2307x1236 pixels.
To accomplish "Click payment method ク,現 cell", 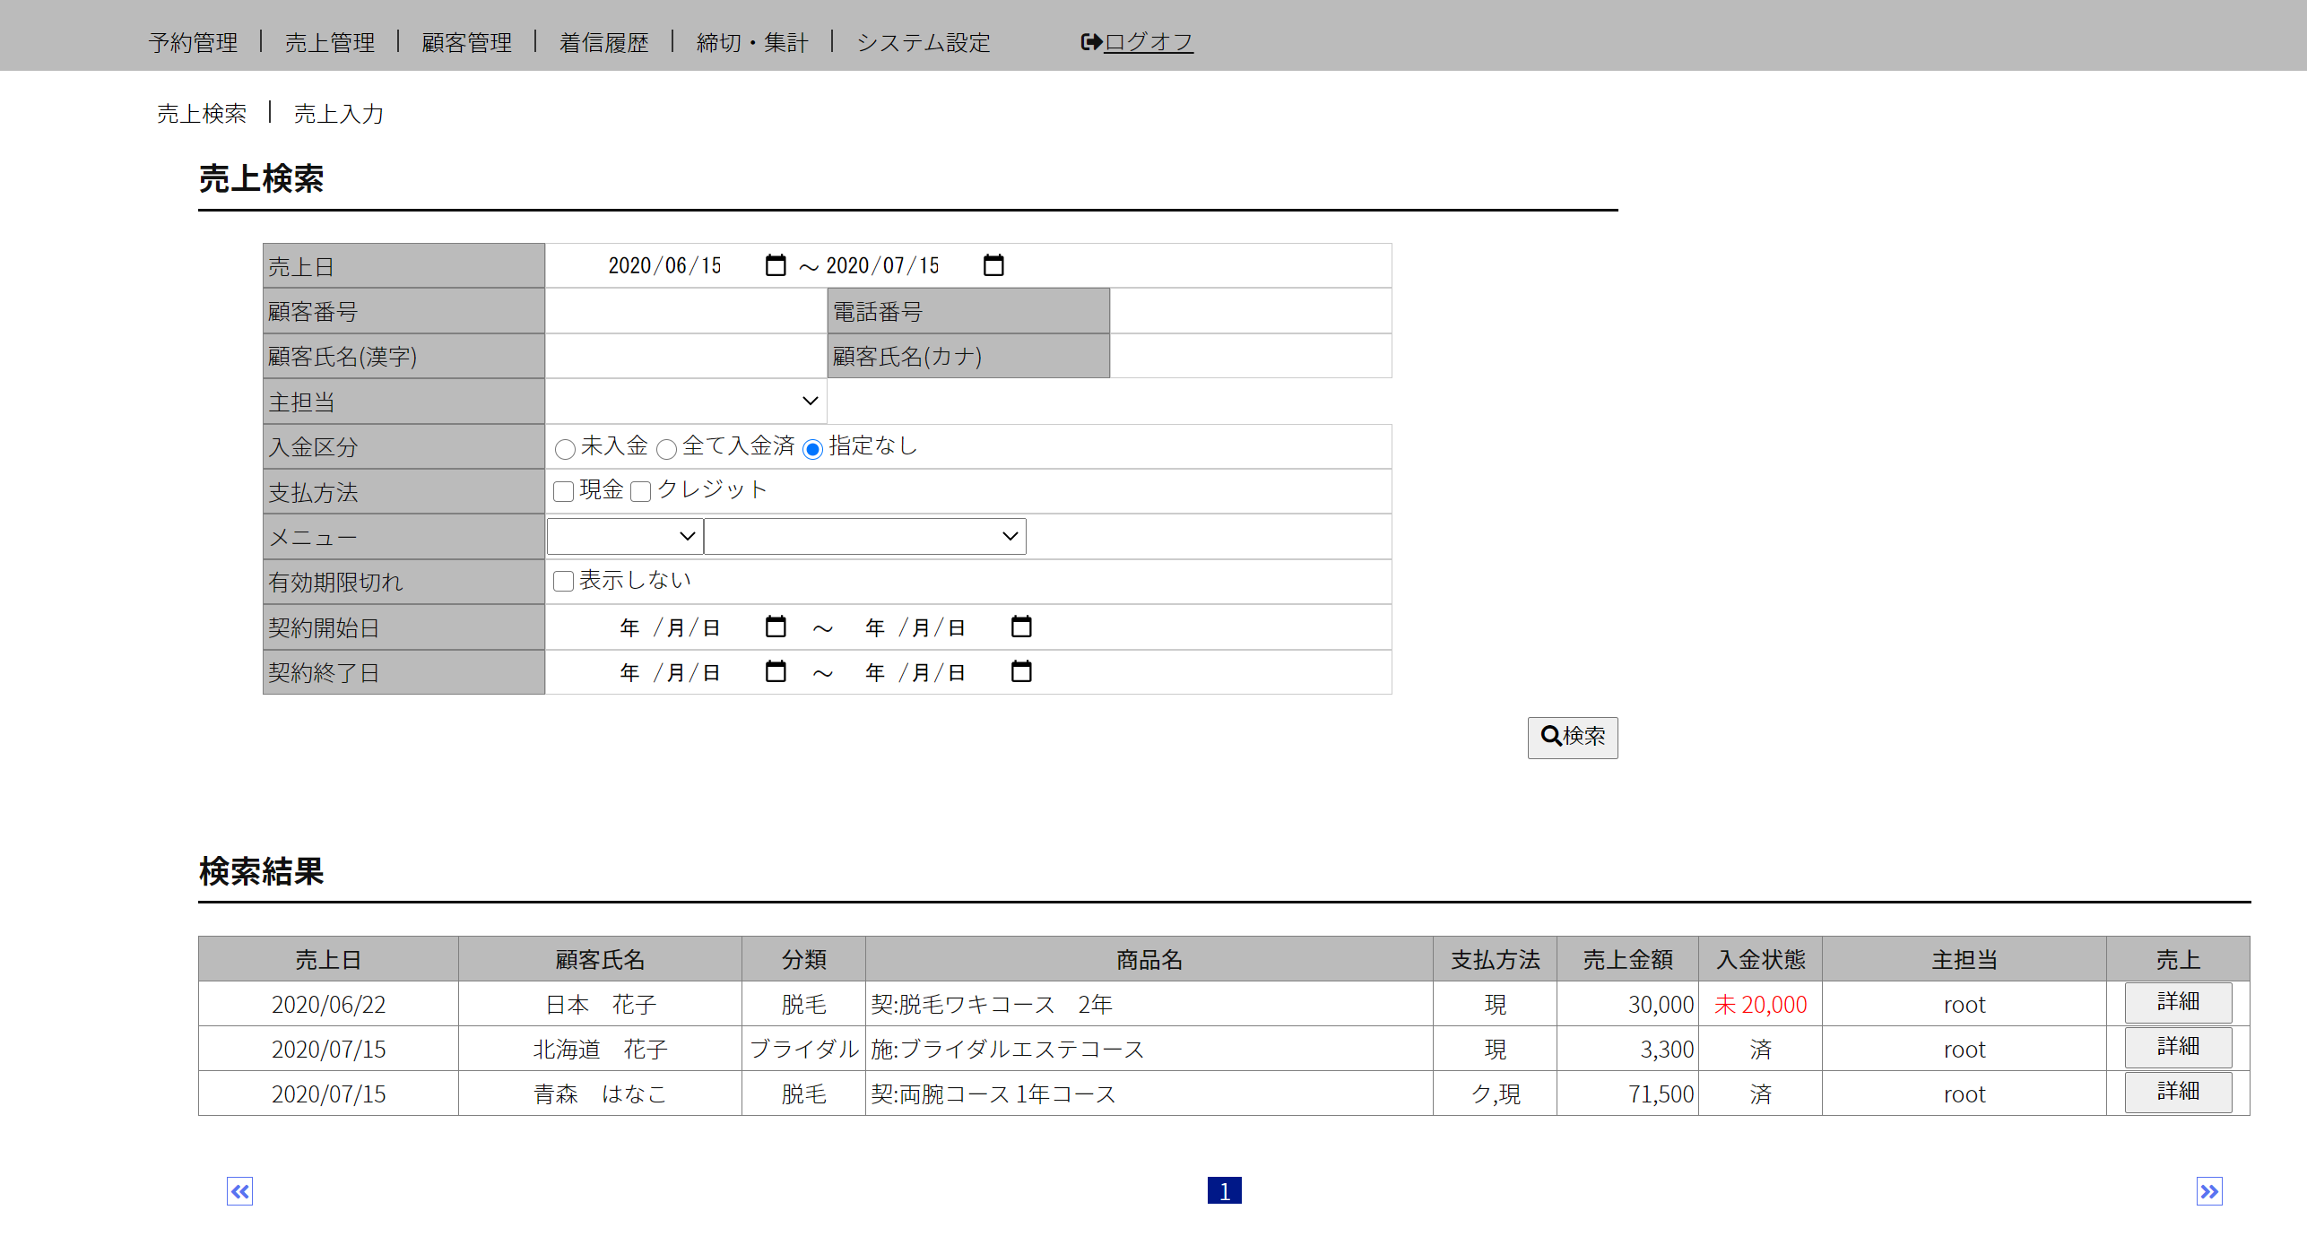I will tap(1495, 1093).
